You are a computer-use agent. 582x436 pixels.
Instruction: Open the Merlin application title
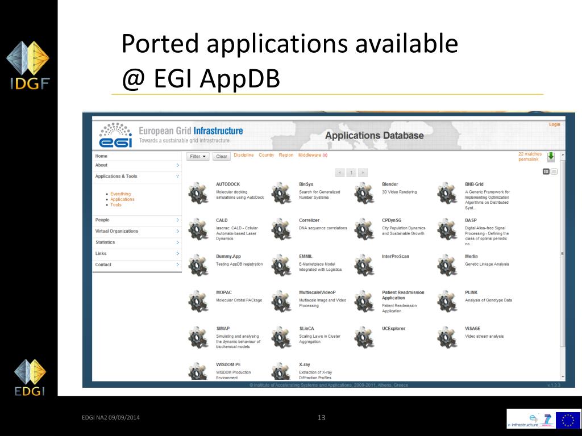click(x=471, y=257)
